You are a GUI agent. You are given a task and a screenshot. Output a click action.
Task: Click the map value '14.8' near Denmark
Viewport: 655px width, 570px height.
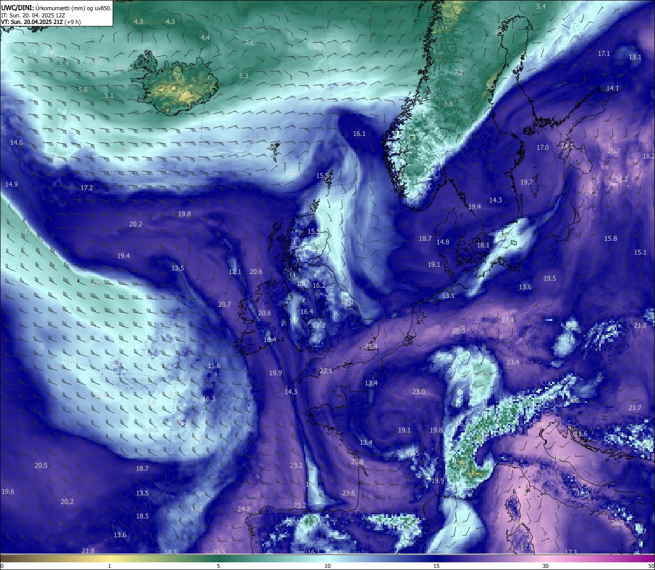tap(443, 242)
